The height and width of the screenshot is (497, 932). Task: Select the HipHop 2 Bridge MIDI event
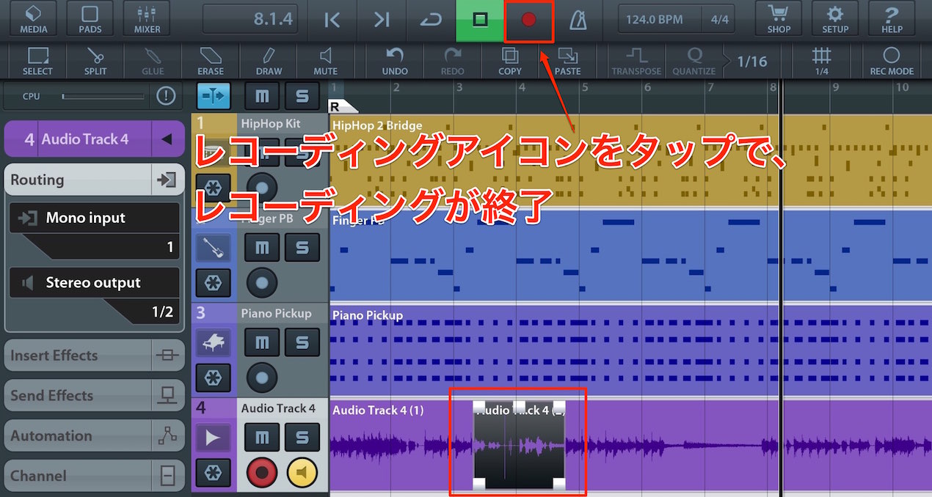coord(631,160)
